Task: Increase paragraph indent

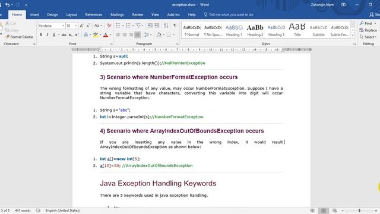Action: [x=157, y=26]
